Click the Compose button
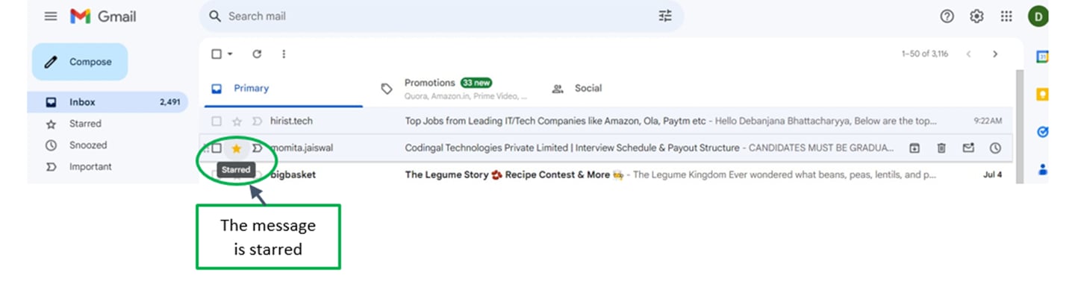This screenshot has width=1075, height=281. pyautogui.click(x=80, y=62)
